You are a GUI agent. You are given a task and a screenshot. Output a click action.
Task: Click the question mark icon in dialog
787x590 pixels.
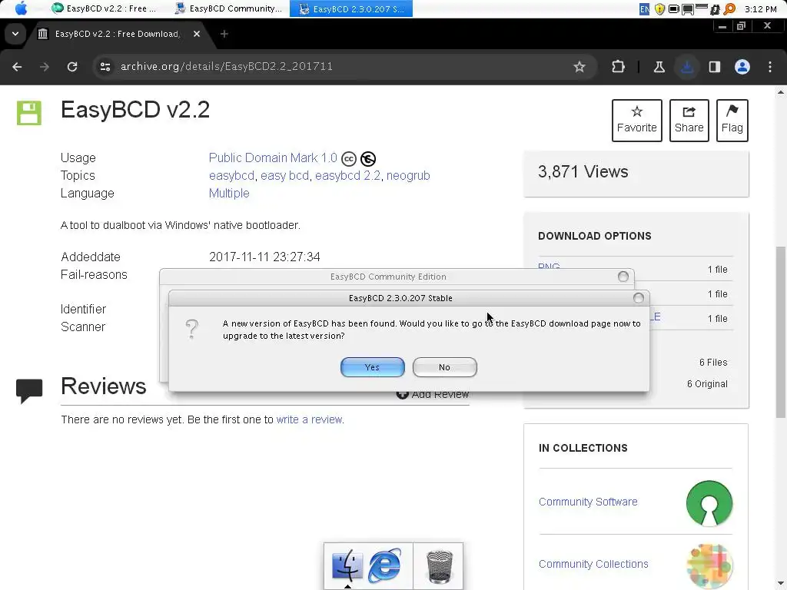(191, 329)
